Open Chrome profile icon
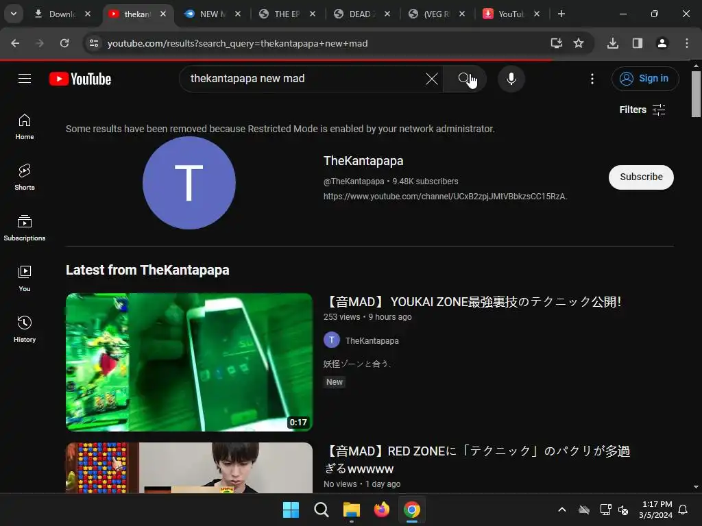This screenshot has height=526, width=702. click(662, 43)
